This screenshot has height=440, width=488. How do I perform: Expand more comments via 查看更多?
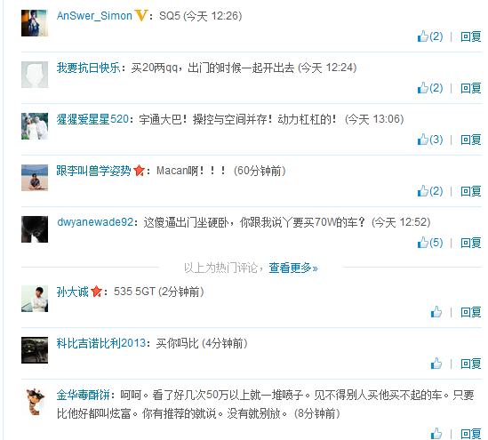tap(293, 268)
